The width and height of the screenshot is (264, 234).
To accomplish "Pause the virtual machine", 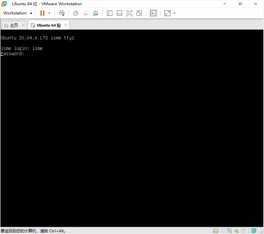I will pyautogui.click(x=42, y=13).
